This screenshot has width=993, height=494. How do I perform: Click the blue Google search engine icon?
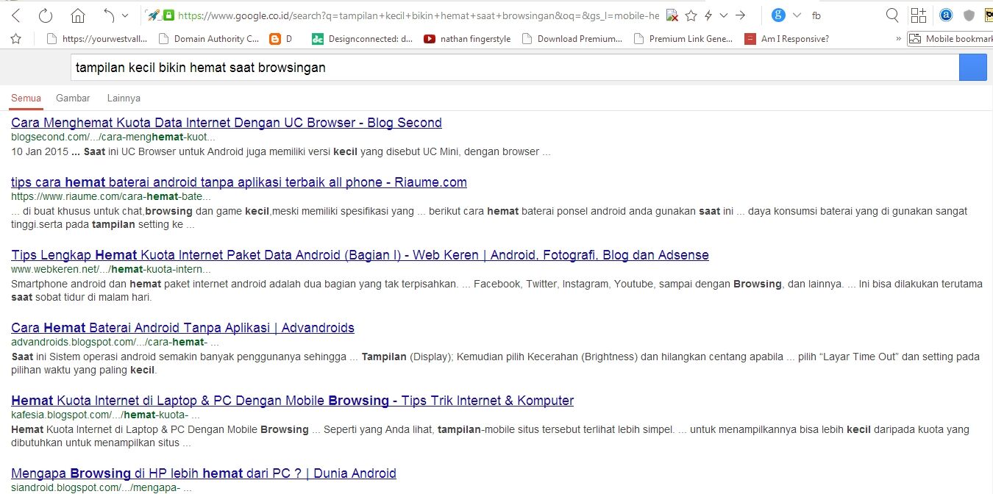click(778, 15)
